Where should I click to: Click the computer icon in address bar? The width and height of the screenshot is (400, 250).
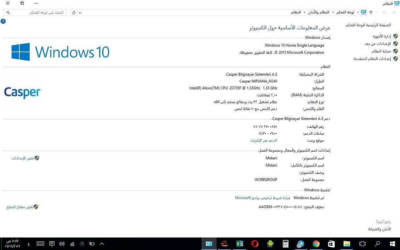[x=363, y=12]
